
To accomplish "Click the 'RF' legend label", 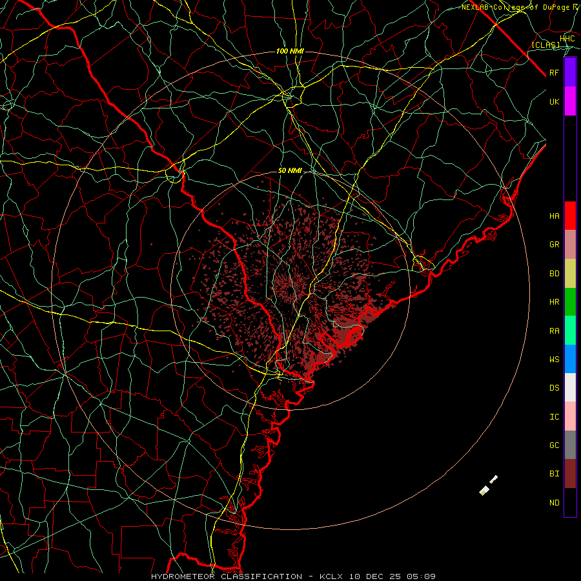I will [x=554, y=72].
